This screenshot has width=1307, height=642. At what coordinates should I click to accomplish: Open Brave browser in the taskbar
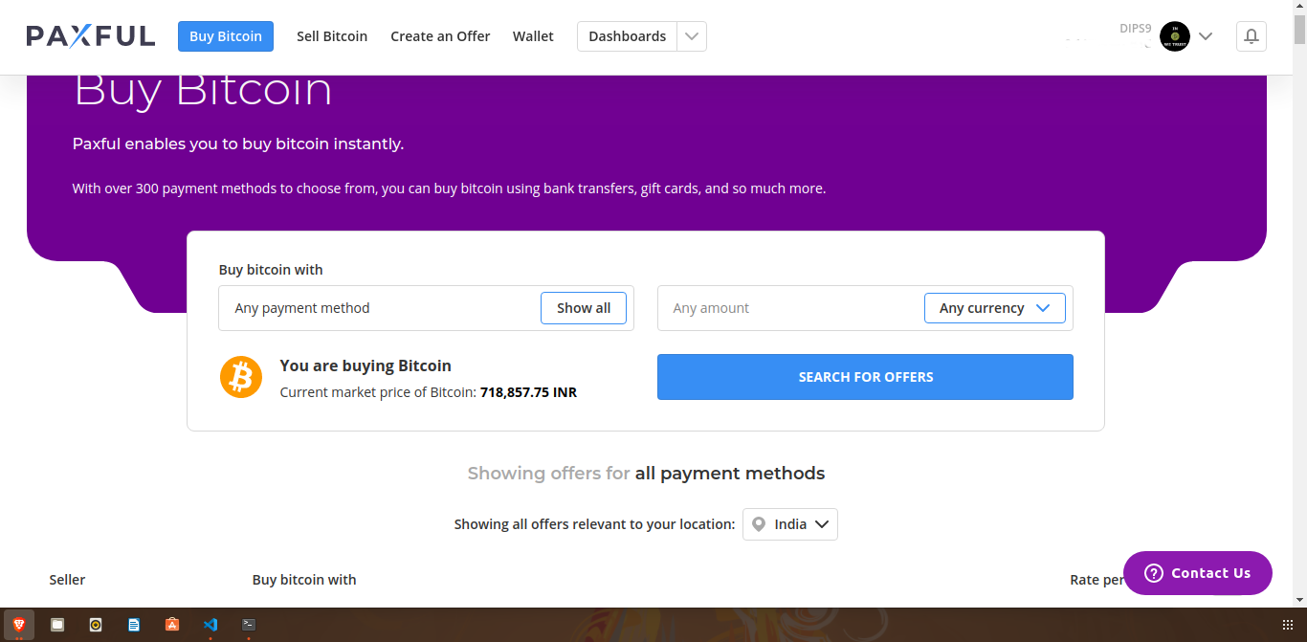pyautogui.click(x=19, y=625)
